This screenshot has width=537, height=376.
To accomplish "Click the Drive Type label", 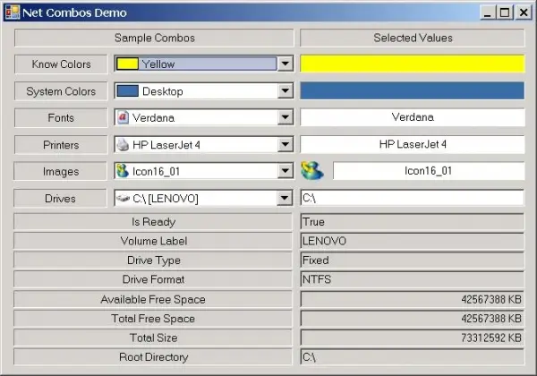I will 153,261.
